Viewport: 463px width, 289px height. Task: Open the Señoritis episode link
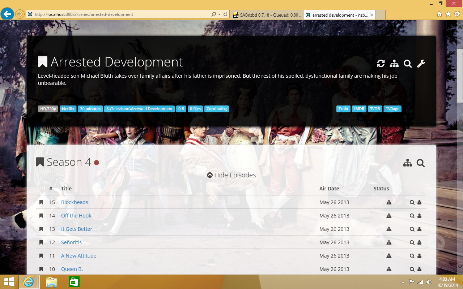pos(72,242)
